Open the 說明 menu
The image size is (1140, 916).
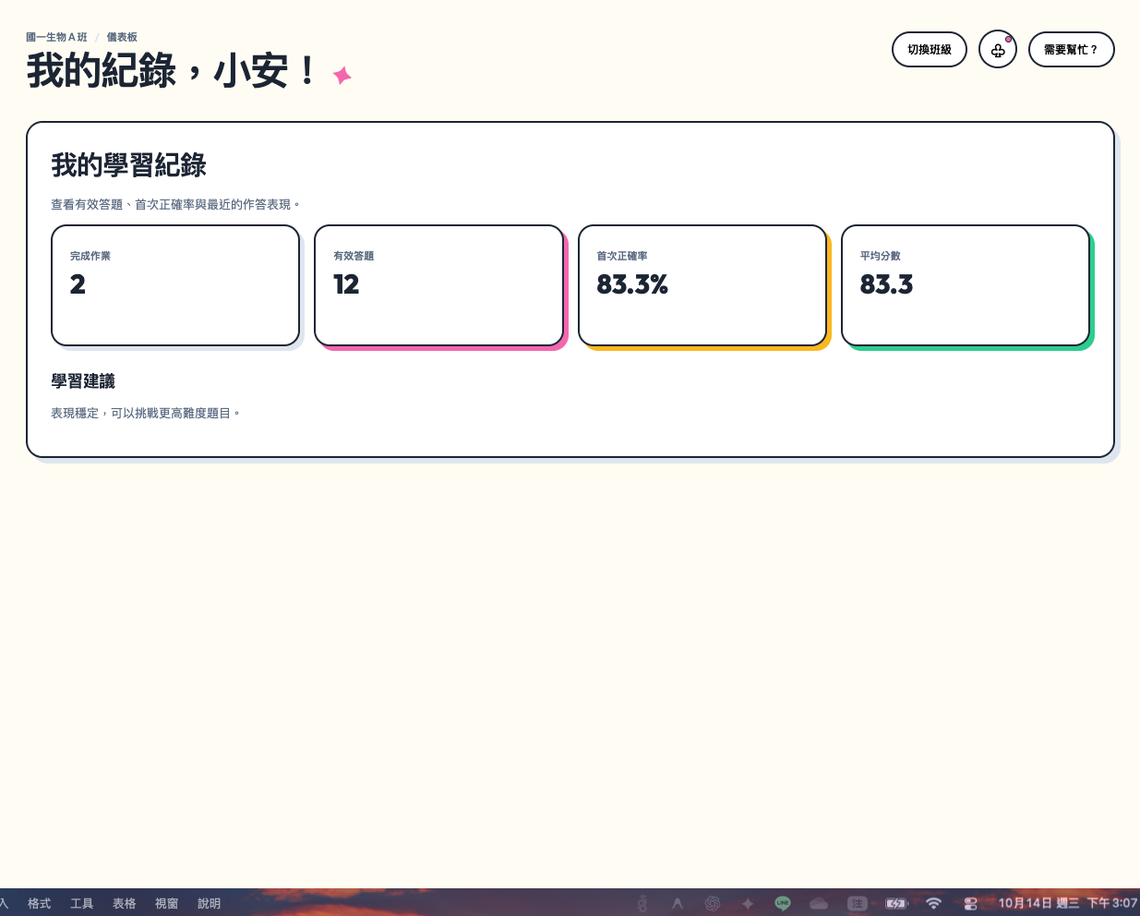[x=209, y=903]
